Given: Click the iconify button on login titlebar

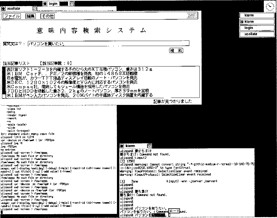Looking at the screenshot, I should click(x=45, y=4).
